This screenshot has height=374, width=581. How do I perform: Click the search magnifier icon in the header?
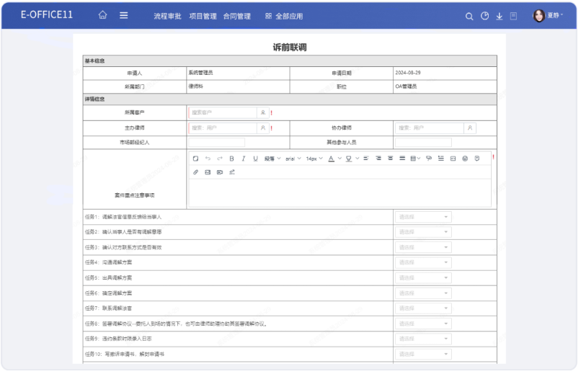[469, 16]
